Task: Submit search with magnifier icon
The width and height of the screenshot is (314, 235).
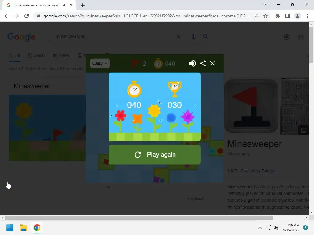Action: (205, 37)
